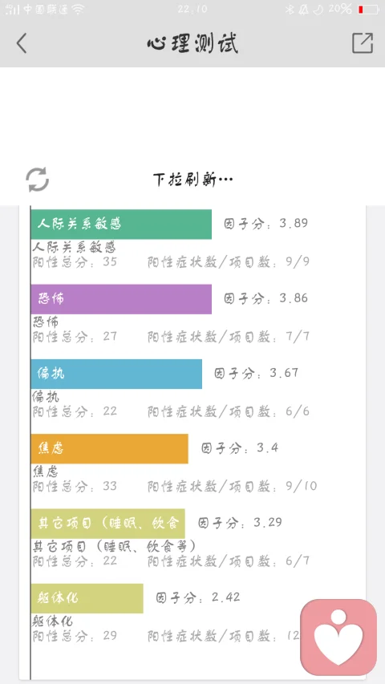Select the green 人际关系敏感 bar
The height and width of the screenshot is (684, 385).
coord(121,225)
